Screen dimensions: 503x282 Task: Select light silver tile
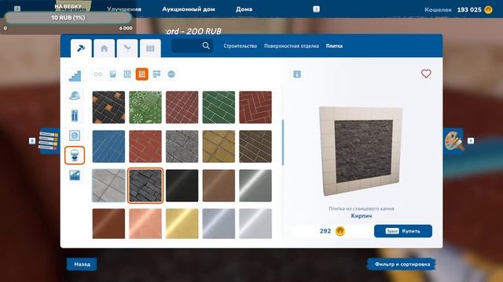tap(255, 223)
